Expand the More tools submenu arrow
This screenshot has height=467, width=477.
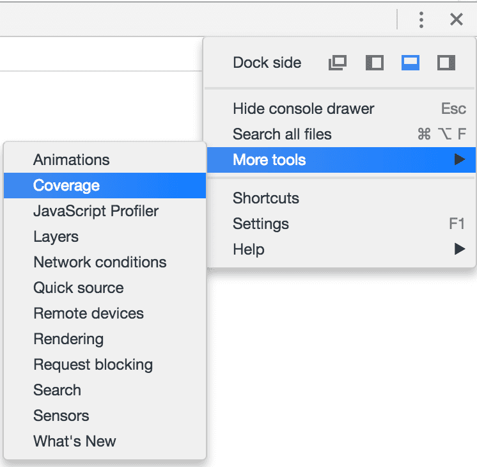(x=459, y=160)
